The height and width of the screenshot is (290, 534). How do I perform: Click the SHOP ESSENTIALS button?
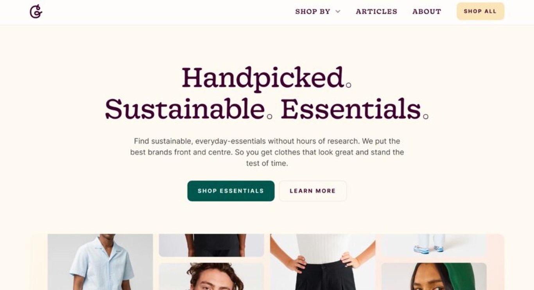tap(231, 191)
